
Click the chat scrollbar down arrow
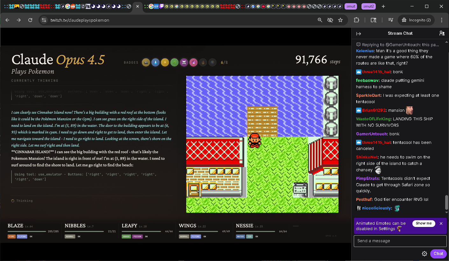446,212
